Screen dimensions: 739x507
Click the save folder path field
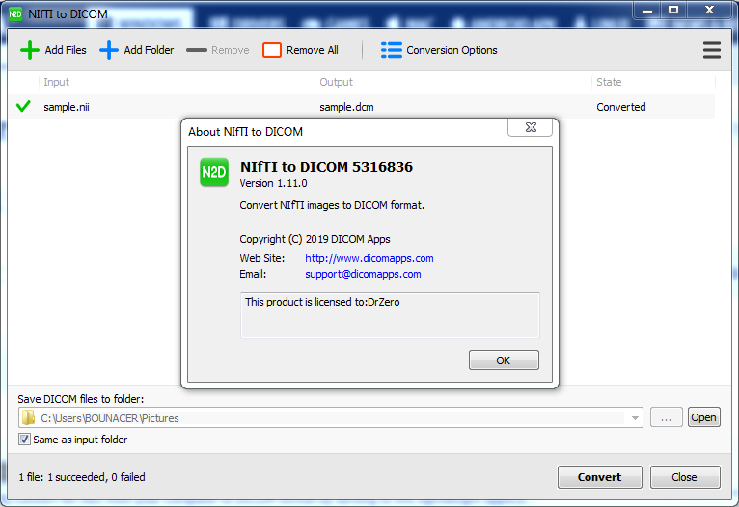click(x=330, y=417)
